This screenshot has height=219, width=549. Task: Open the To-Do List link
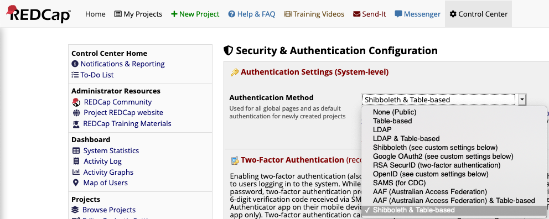(97, 75)
